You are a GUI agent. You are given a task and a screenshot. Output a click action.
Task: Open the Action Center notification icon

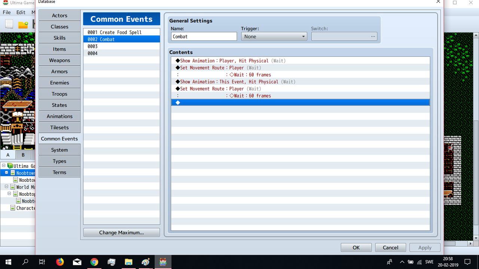467,262
